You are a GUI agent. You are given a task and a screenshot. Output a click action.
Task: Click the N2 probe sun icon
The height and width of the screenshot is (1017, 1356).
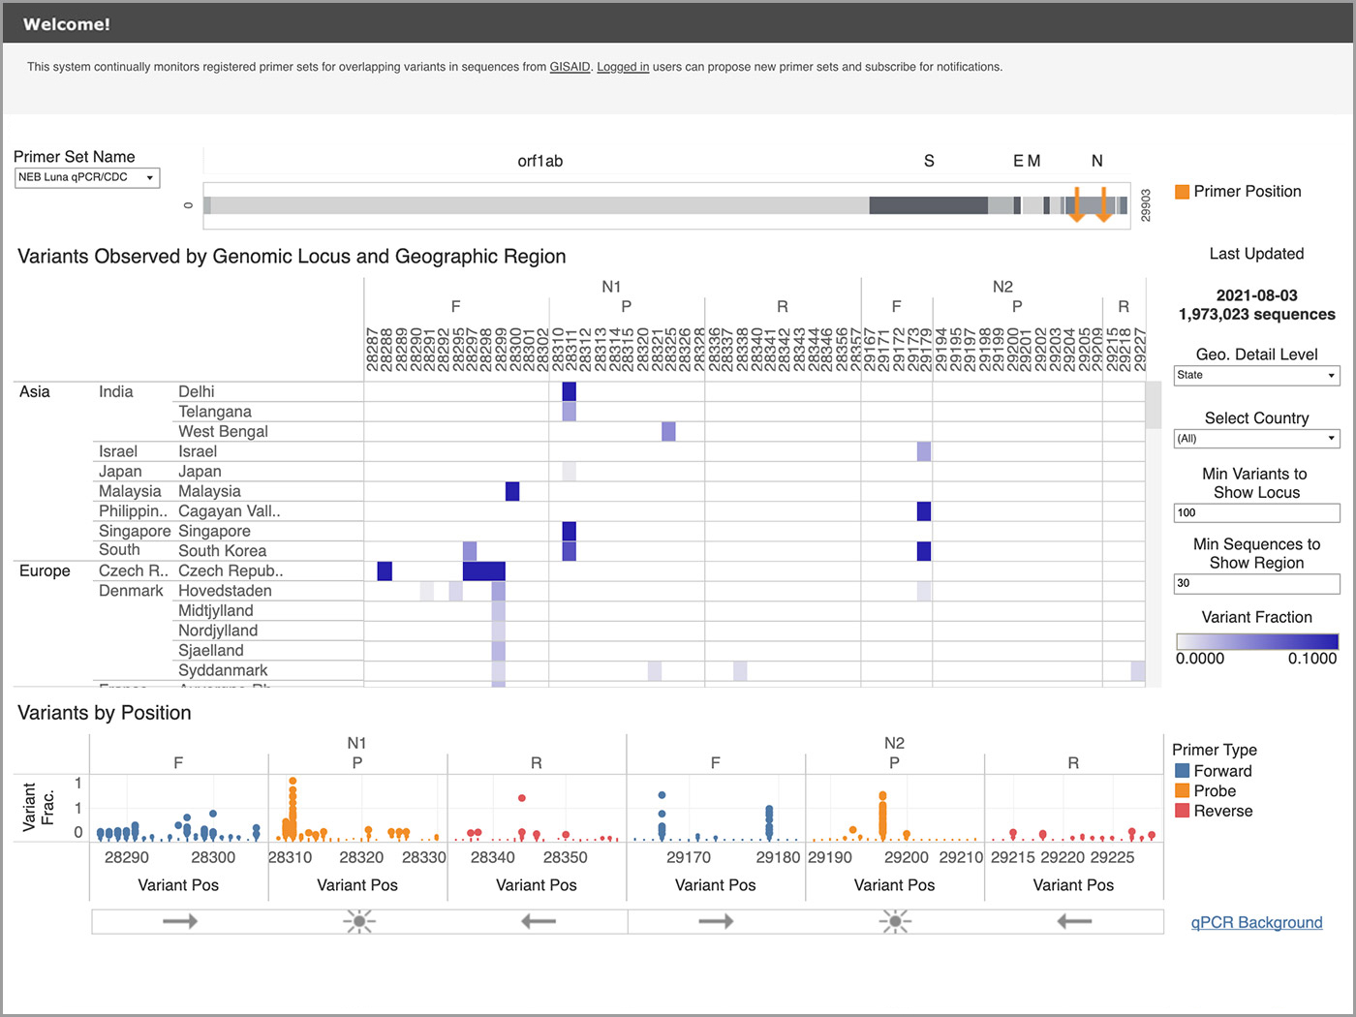[895, 921]
